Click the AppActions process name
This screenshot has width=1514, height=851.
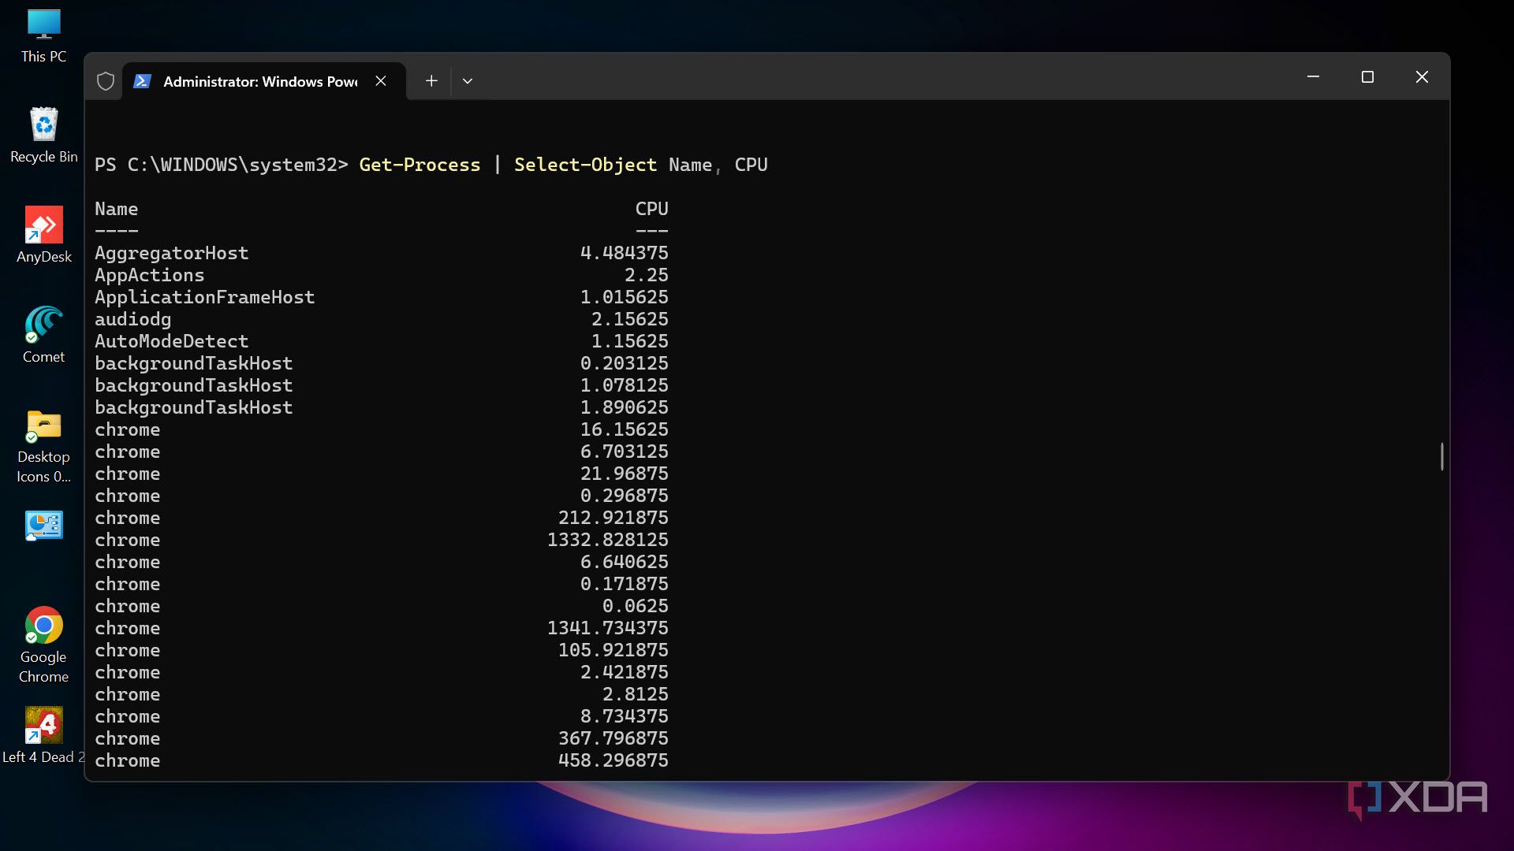point(149,275)
